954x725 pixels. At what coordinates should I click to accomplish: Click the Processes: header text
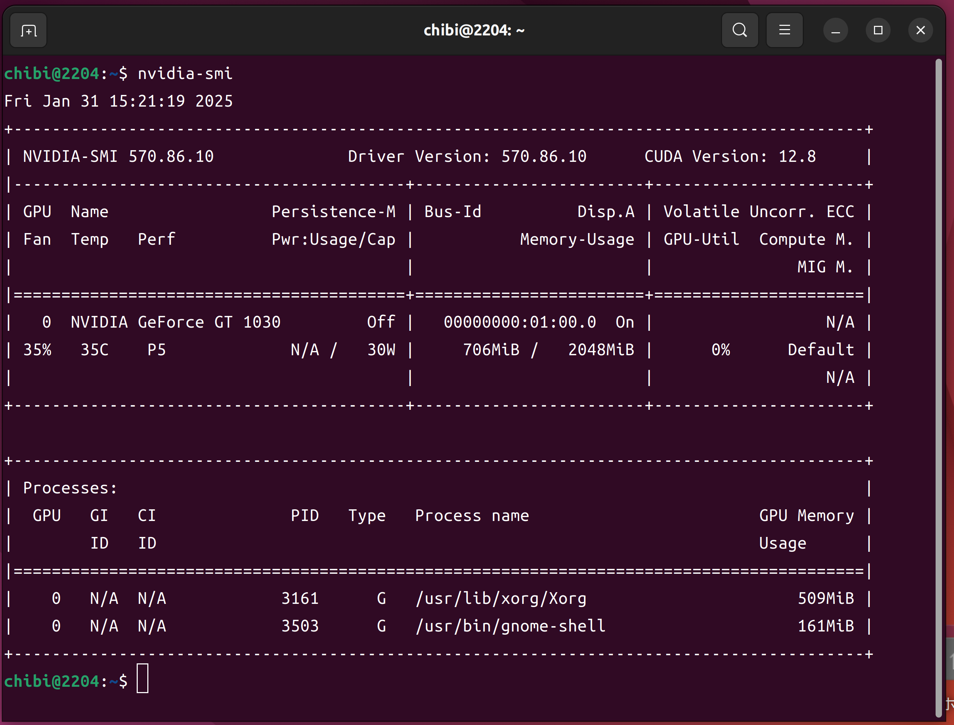tap(70, 488)
